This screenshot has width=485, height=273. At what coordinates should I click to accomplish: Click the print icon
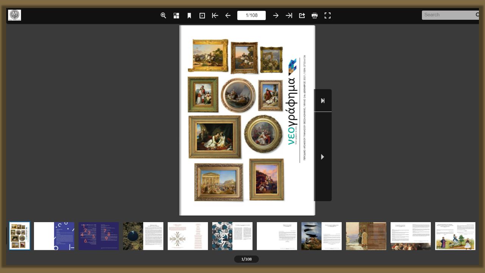click(x=314, y=16)
